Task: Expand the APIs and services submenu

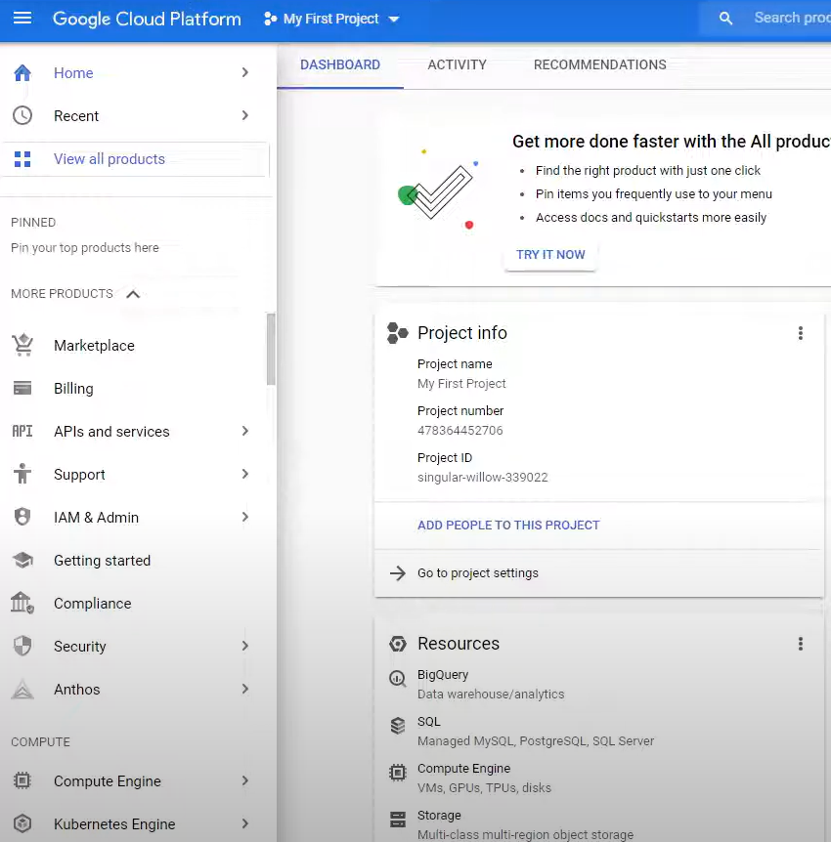Action: click(244, 432)
